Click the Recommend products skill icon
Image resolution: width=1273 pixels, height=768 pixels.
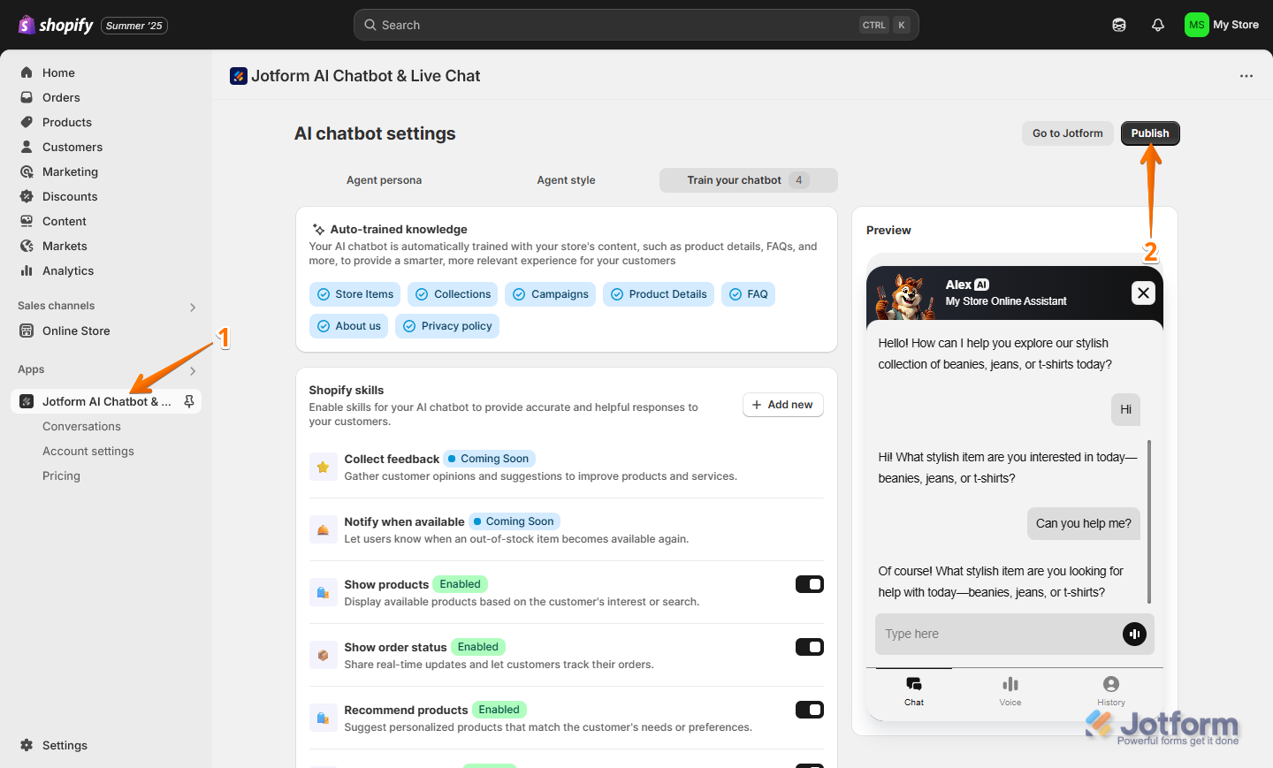[x=323, y=718]
